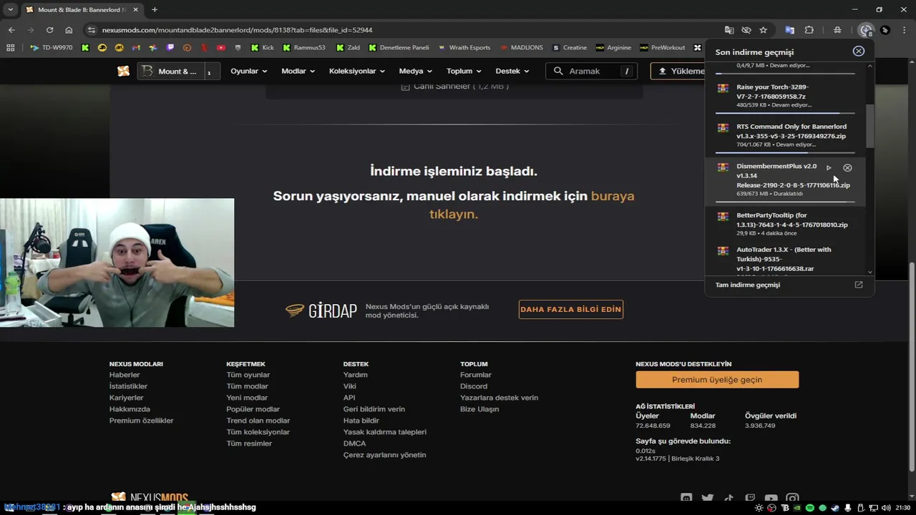
Task: Click RTS Command Only download progress bar
Action: (785, 152)
